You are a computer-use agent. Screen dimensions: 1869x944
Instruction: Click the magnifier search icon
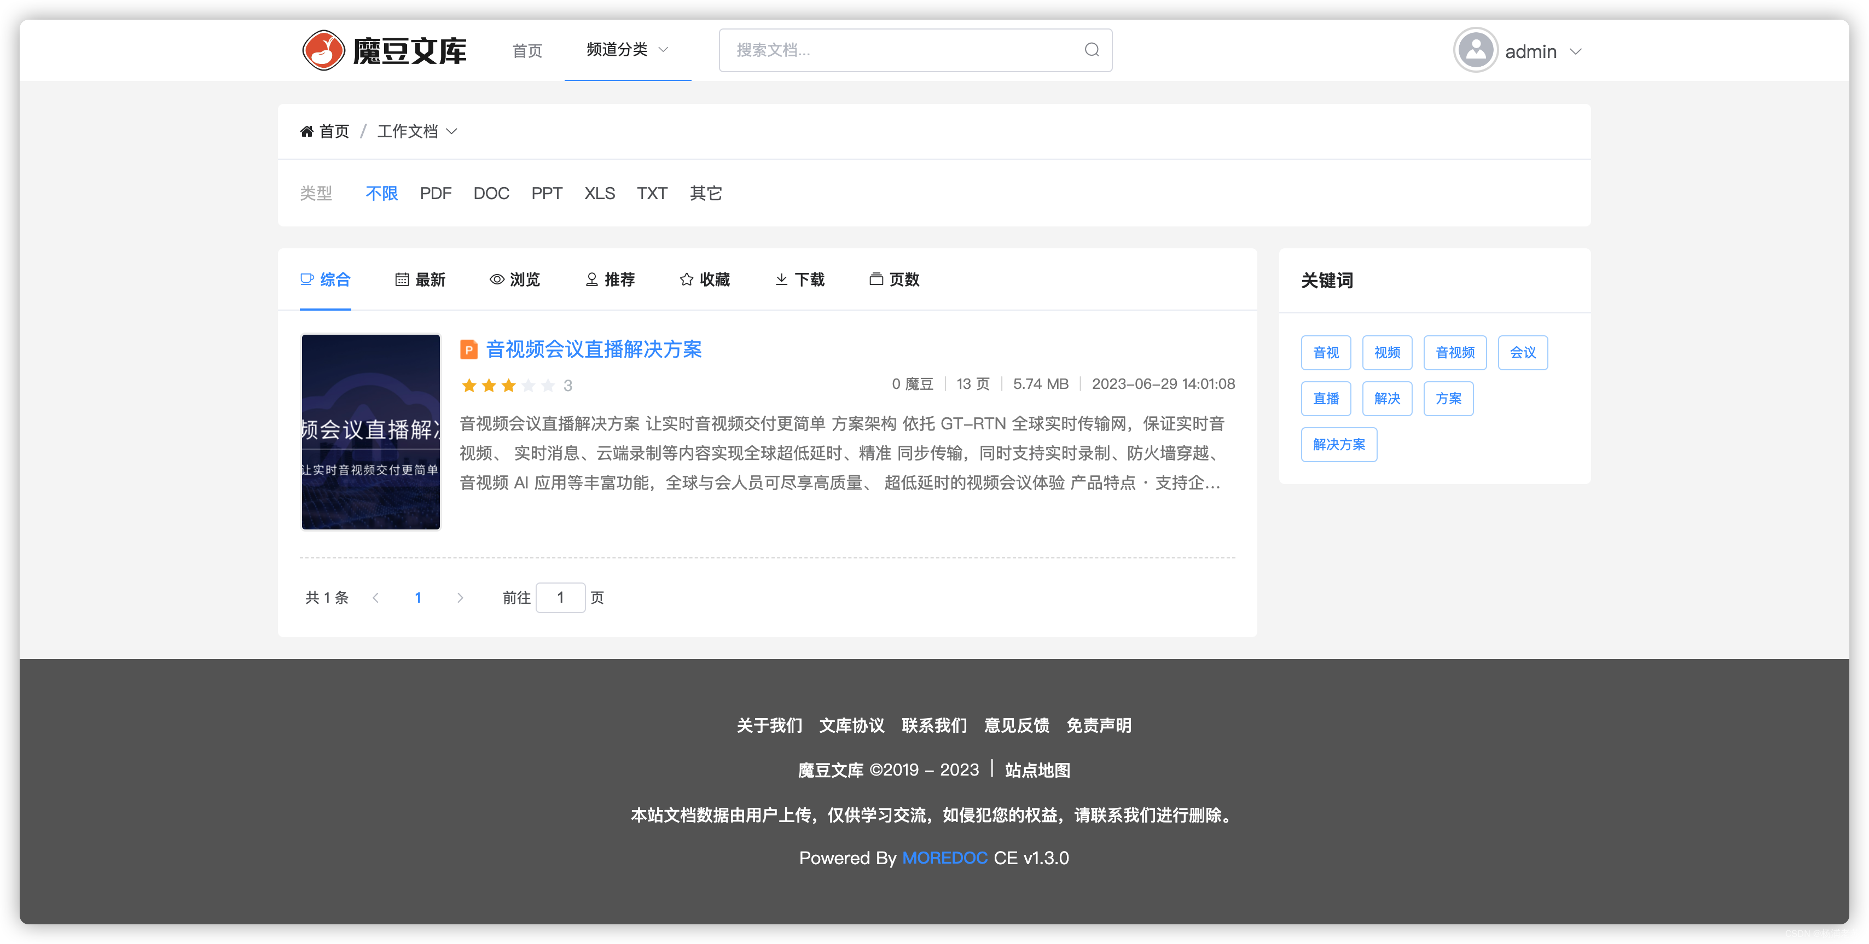(1091, 50)
